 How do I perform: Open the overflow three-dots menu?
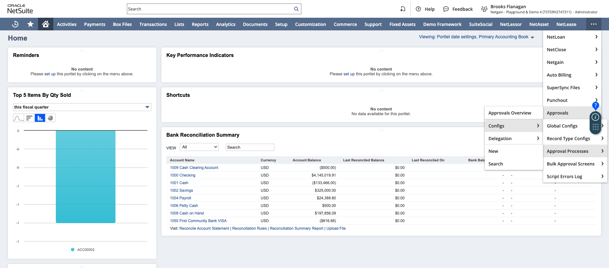[593, 24]
